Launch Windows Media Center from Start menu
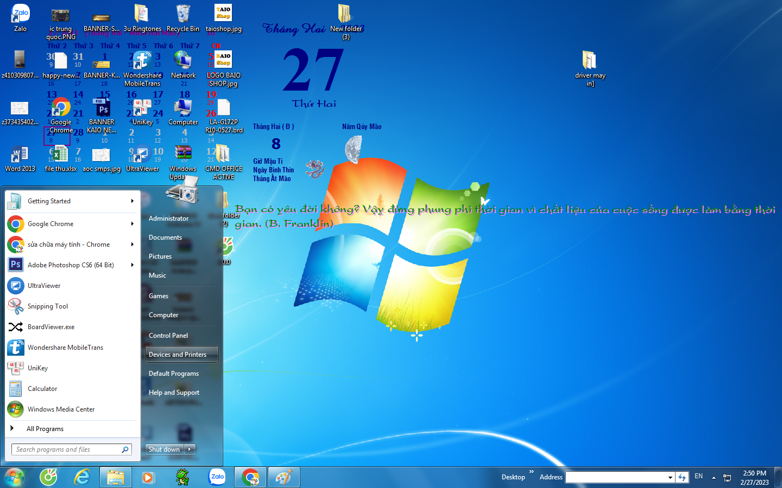782x488 pixels. click(x=73, y=409)
